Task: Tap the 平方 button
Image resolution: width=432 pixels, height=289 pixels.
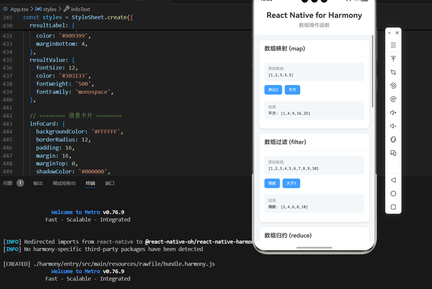Action: pos(292,90)
